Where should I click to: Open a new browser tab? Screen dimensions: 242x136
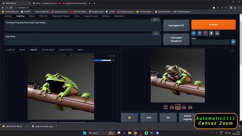(94, 3)
